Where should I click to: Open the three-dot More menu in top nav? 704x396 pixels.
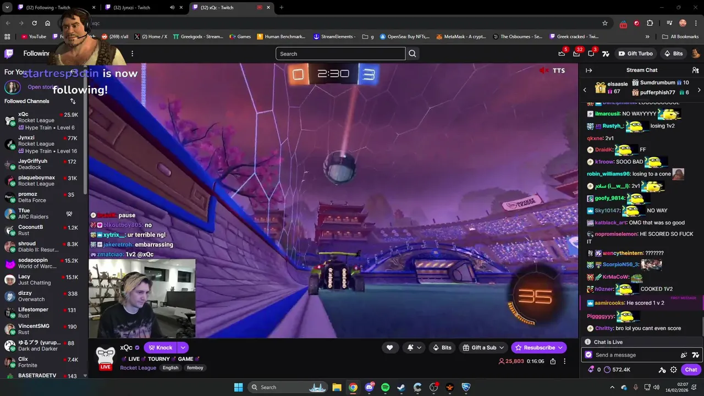[132, 53]
